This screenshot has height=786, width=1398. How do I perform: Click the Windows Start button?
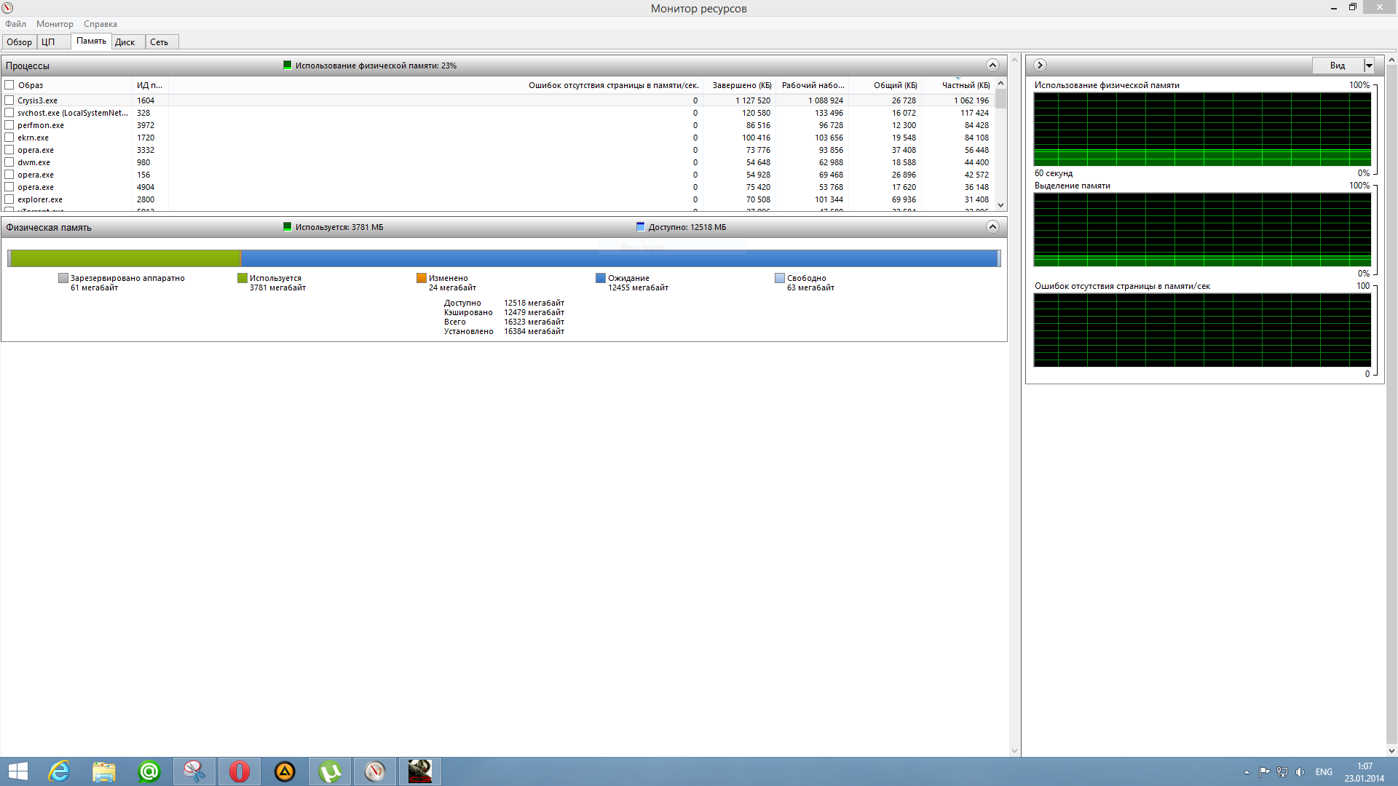[x=17, y=771]
